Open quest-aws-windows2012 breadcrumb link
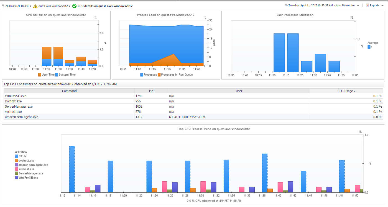The height and width of the screenshot is (207, 388). tap(53, 6)
